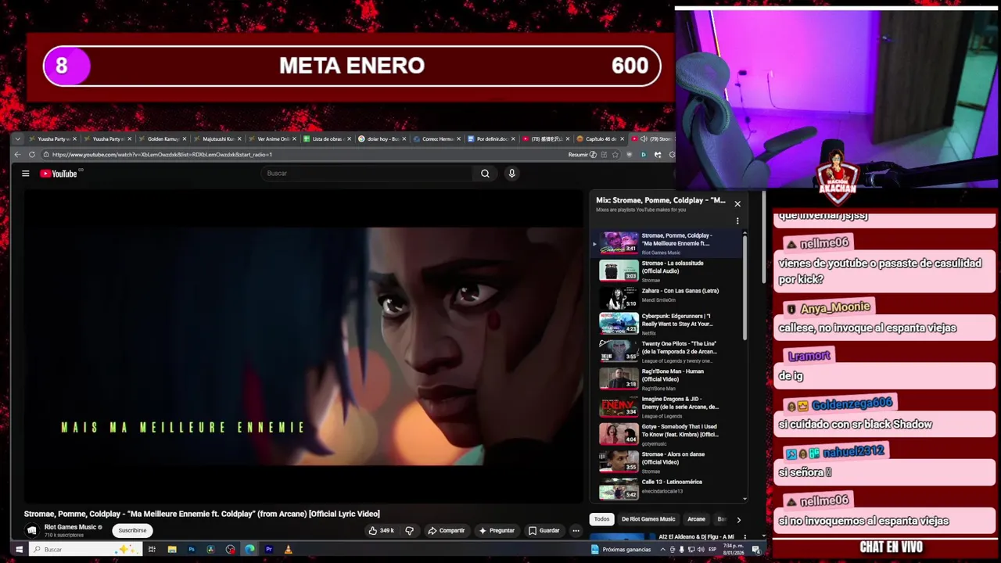Viewport: 1001px width, 563px height.
Task: Click the Windows Start button
Action: [x=19, y=550]
